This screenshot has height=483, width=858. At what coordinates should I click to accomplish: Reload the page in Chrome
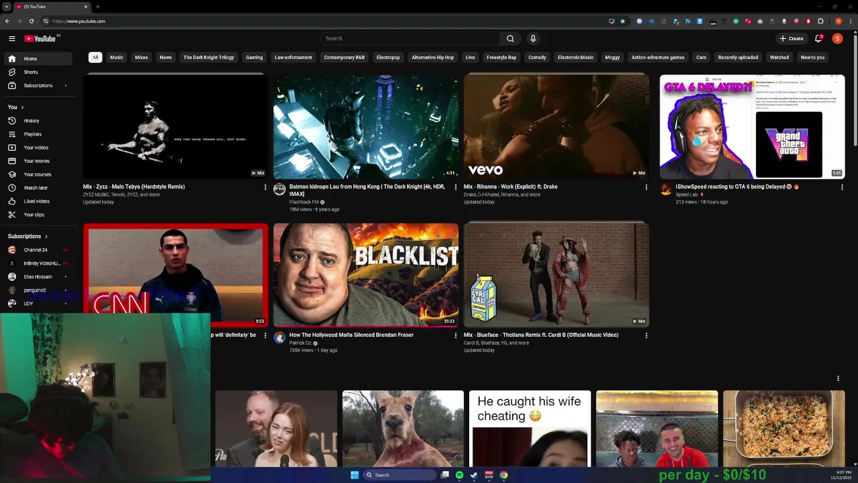[x=31, y=21]
